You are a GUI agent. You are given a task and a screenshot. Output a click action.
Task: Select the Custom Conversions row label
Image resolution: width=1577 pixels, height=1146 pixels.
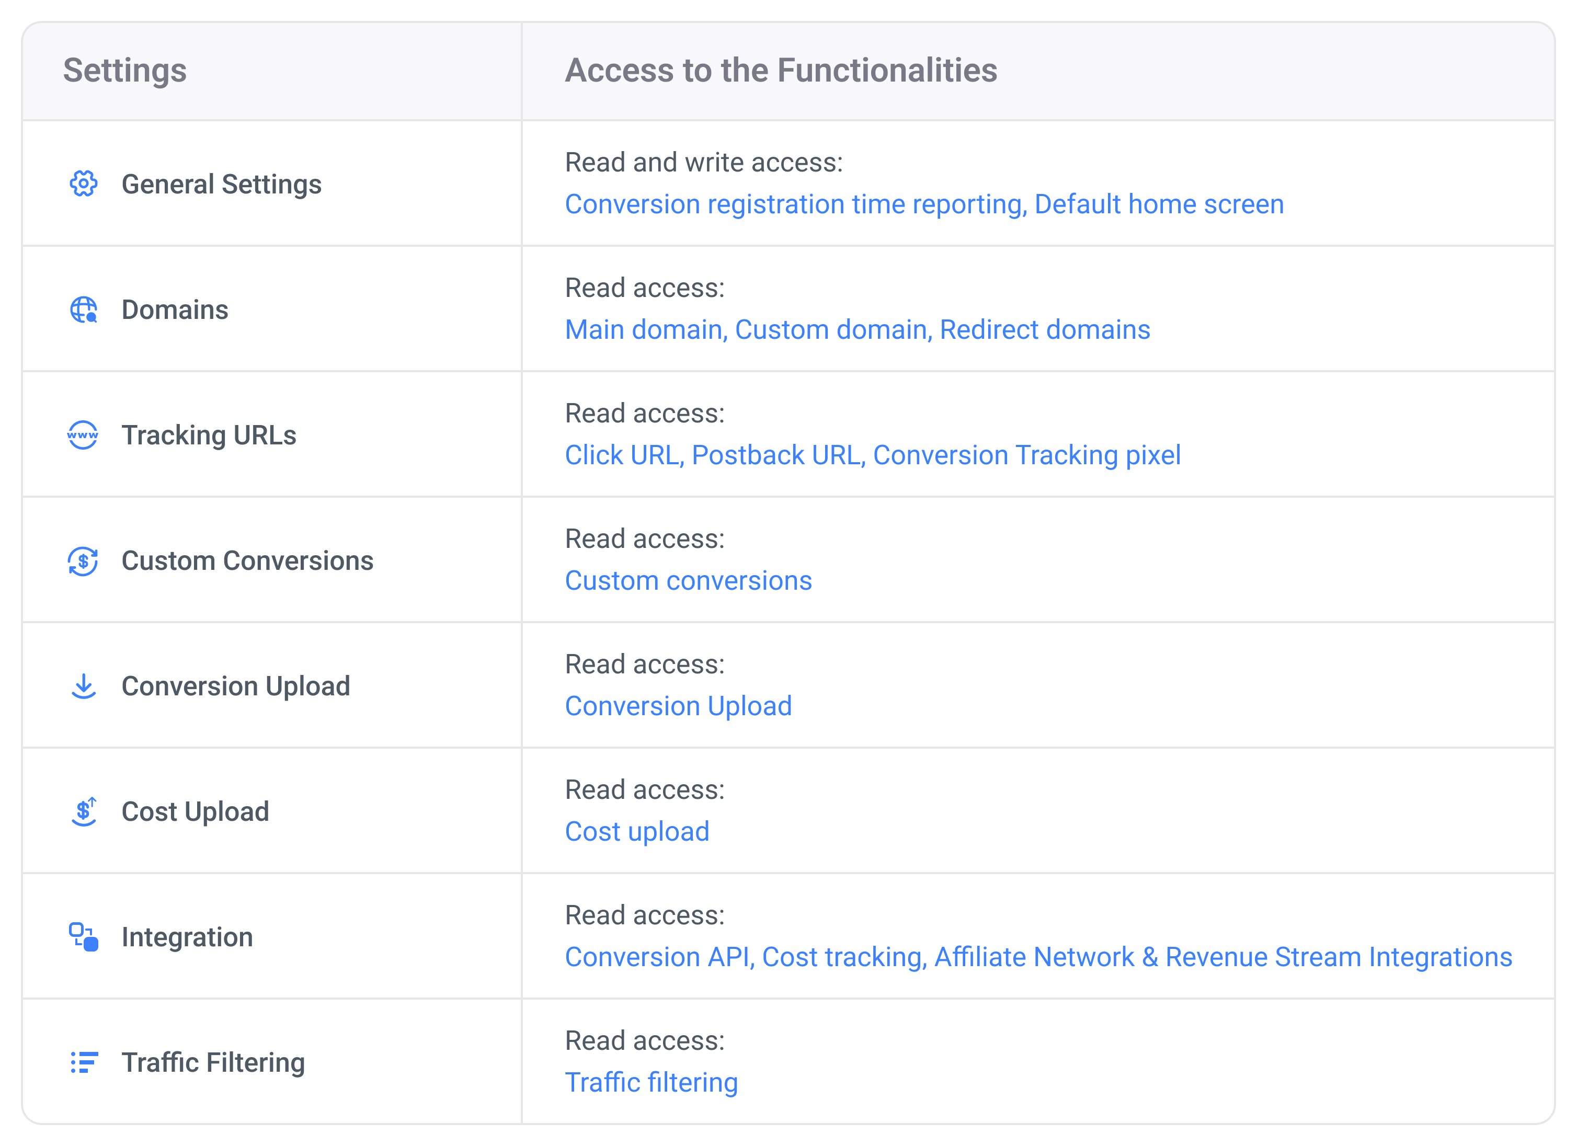tap(247, 560)
